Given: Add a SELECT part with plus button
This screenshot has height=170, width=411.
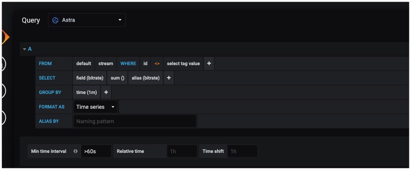Looking at the screenshot, I should pyautogui.click(x=169, y=78).
